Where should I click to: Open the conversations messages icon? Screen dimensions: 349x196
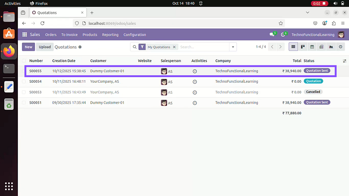pos(272,35)
